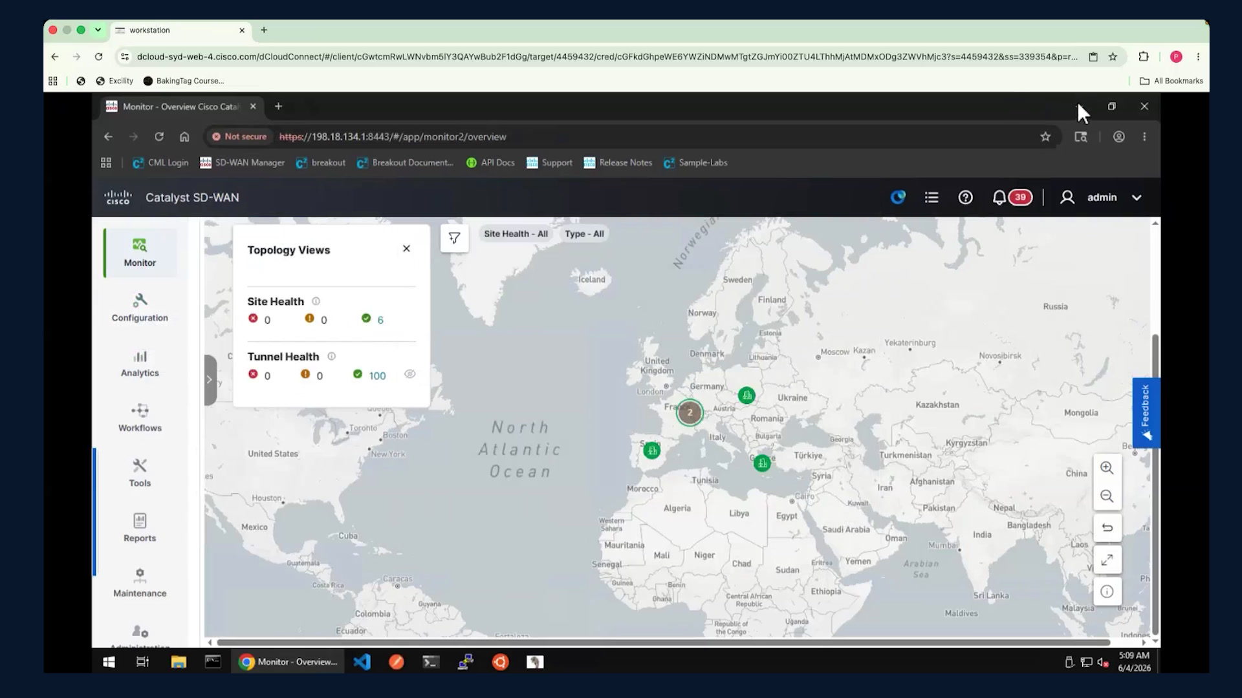Screen dimensions: 1242x698
Task: Open Windows Start menu in taskbar
Action: [x=109, y=662]
